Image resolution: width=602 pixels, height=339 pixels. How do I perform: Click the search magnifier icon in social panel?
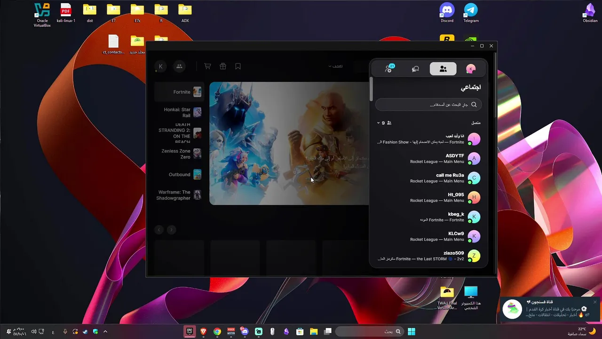pyautogui.click(x=474, y=105)
